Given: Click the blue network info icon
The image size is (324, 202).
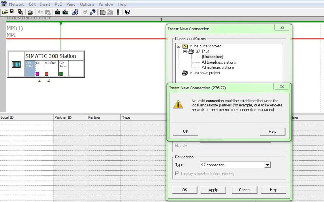Looking at the screenshot, I should pyautogui.click(x=75, y=12).
